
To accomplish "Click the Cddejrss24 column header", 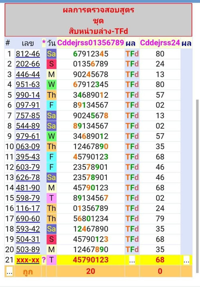I will 160,43.
